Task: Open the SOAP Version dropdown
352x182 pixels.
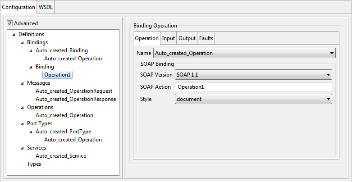Action: click(x=253, y=75)
